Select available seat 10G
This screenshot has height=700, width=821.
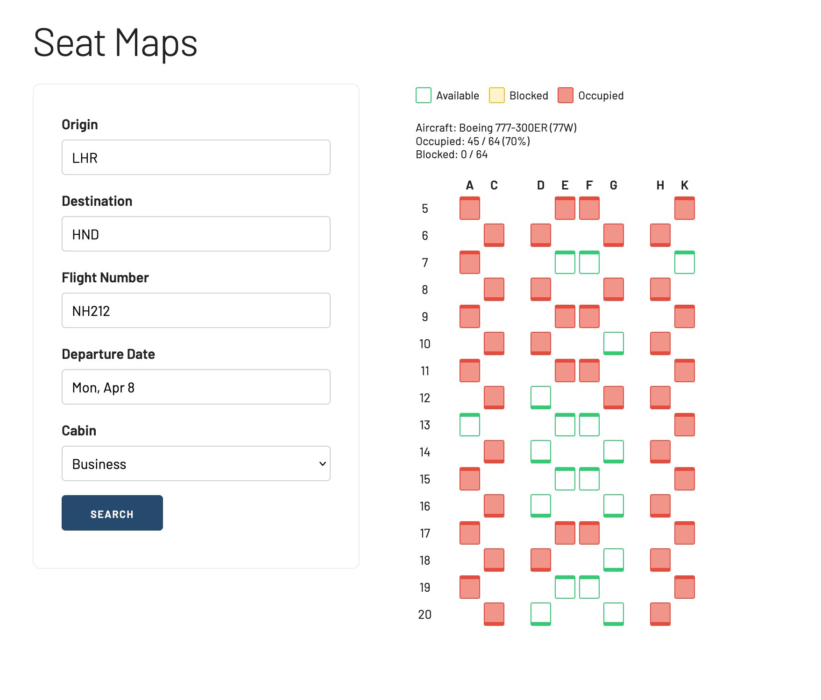(613, 344)
